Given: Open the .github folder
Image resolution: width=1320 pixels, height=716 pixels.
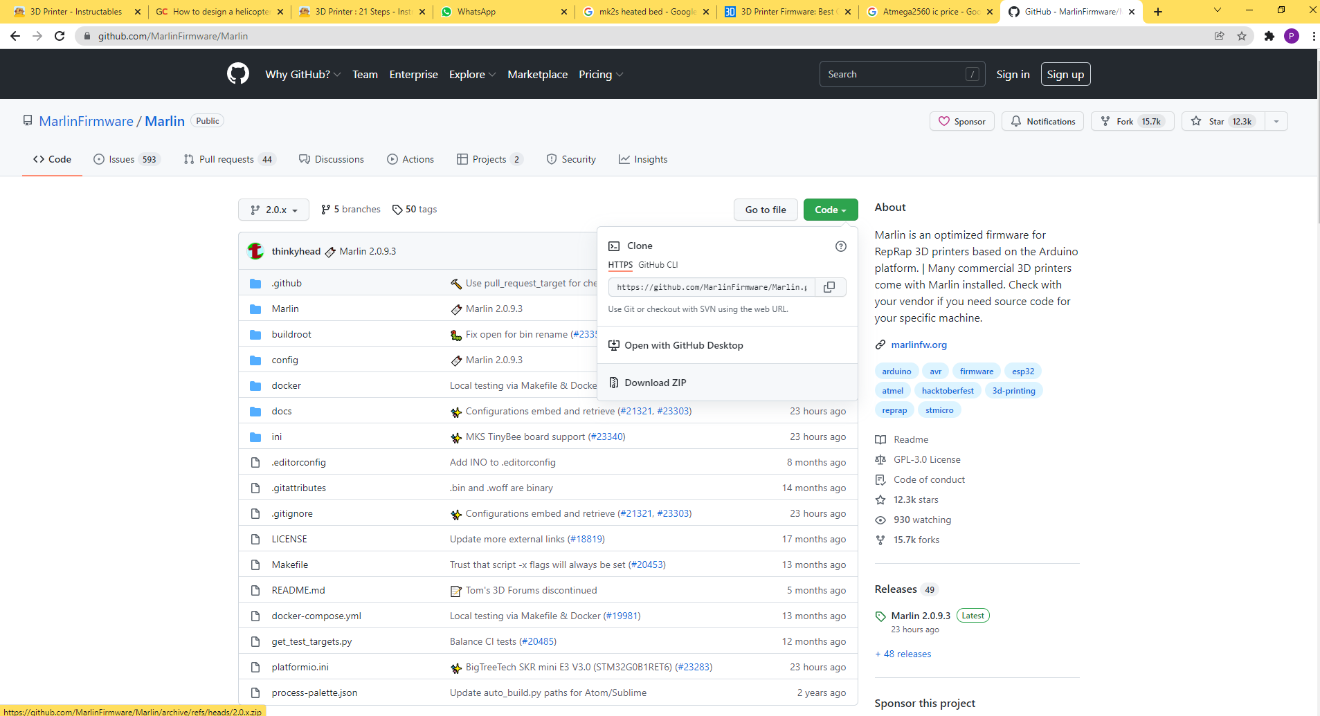Looking at the screenshot, I should (x=287, y=283).
